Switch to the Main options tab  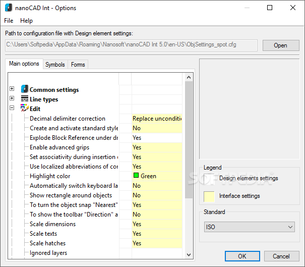[x=24, y=64]
